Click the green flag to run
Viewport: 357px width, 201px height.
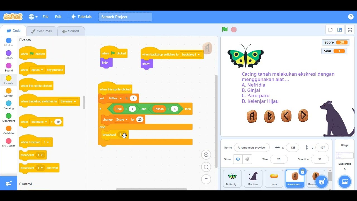[225, 30]
